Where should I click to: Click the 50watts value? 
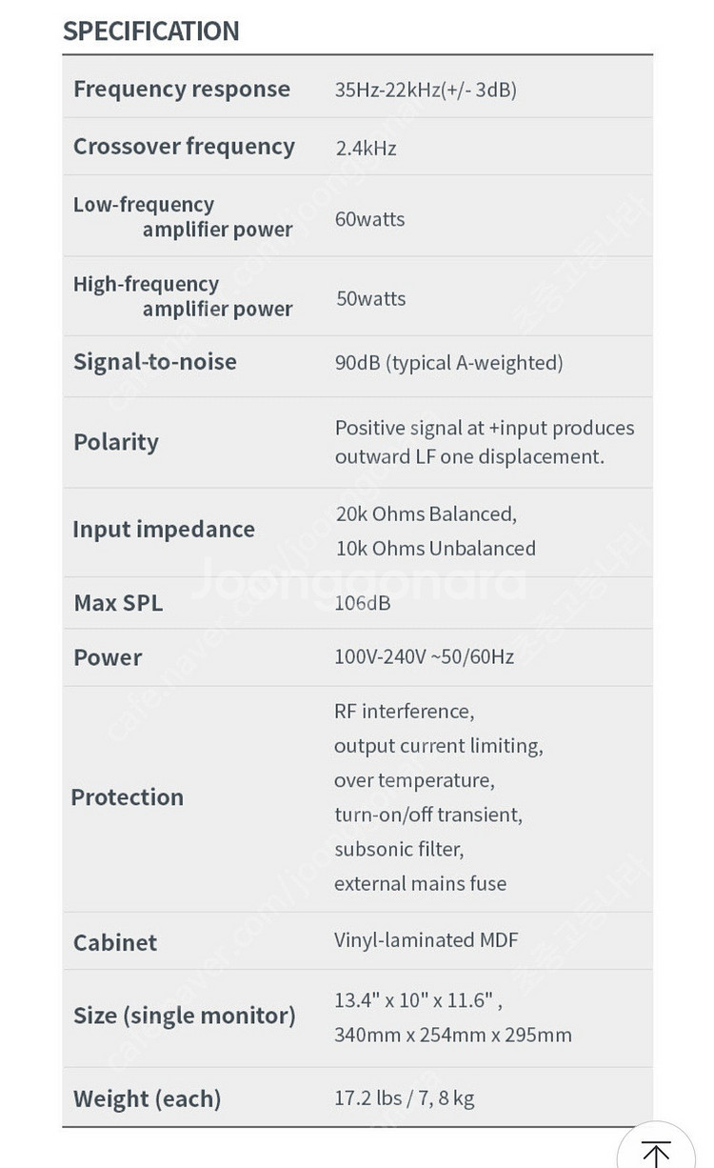pos(370,299)
